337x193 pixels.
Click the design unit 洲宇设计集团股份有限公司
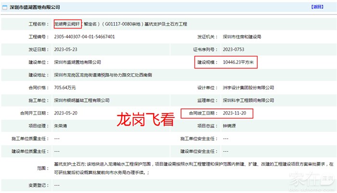[x=248, y=88]
